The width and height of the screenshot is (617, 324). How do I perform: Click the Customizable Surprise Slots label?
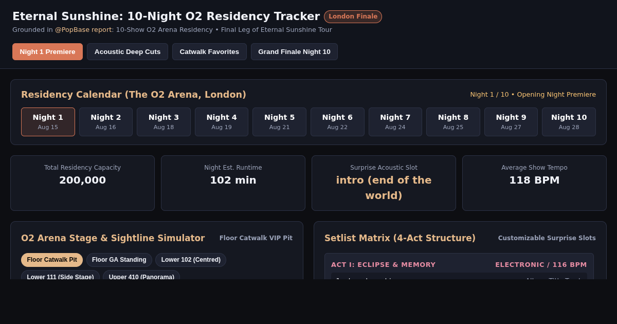[547, 238]
